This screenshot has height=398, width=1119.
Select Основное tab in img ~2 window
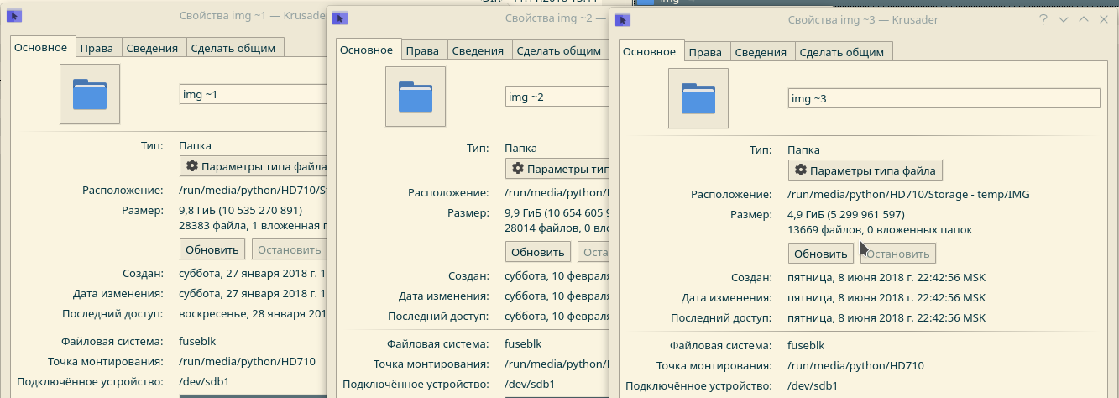click(366, 50)
